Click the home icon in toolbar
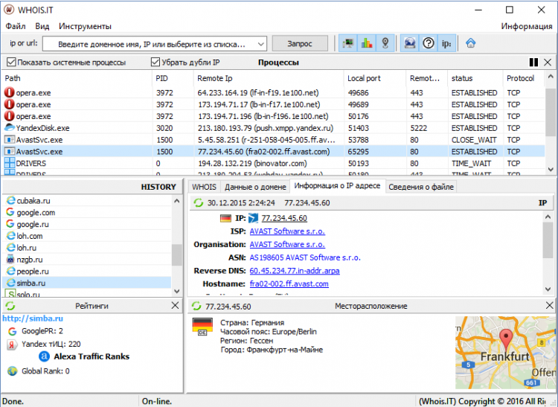 tap(470, 43)
